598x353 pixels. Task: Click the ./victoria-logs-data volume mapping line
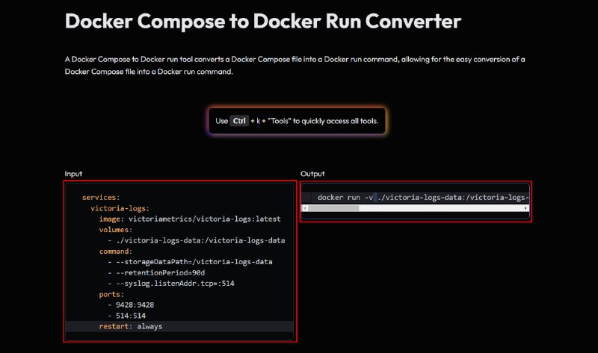point(197,240)
